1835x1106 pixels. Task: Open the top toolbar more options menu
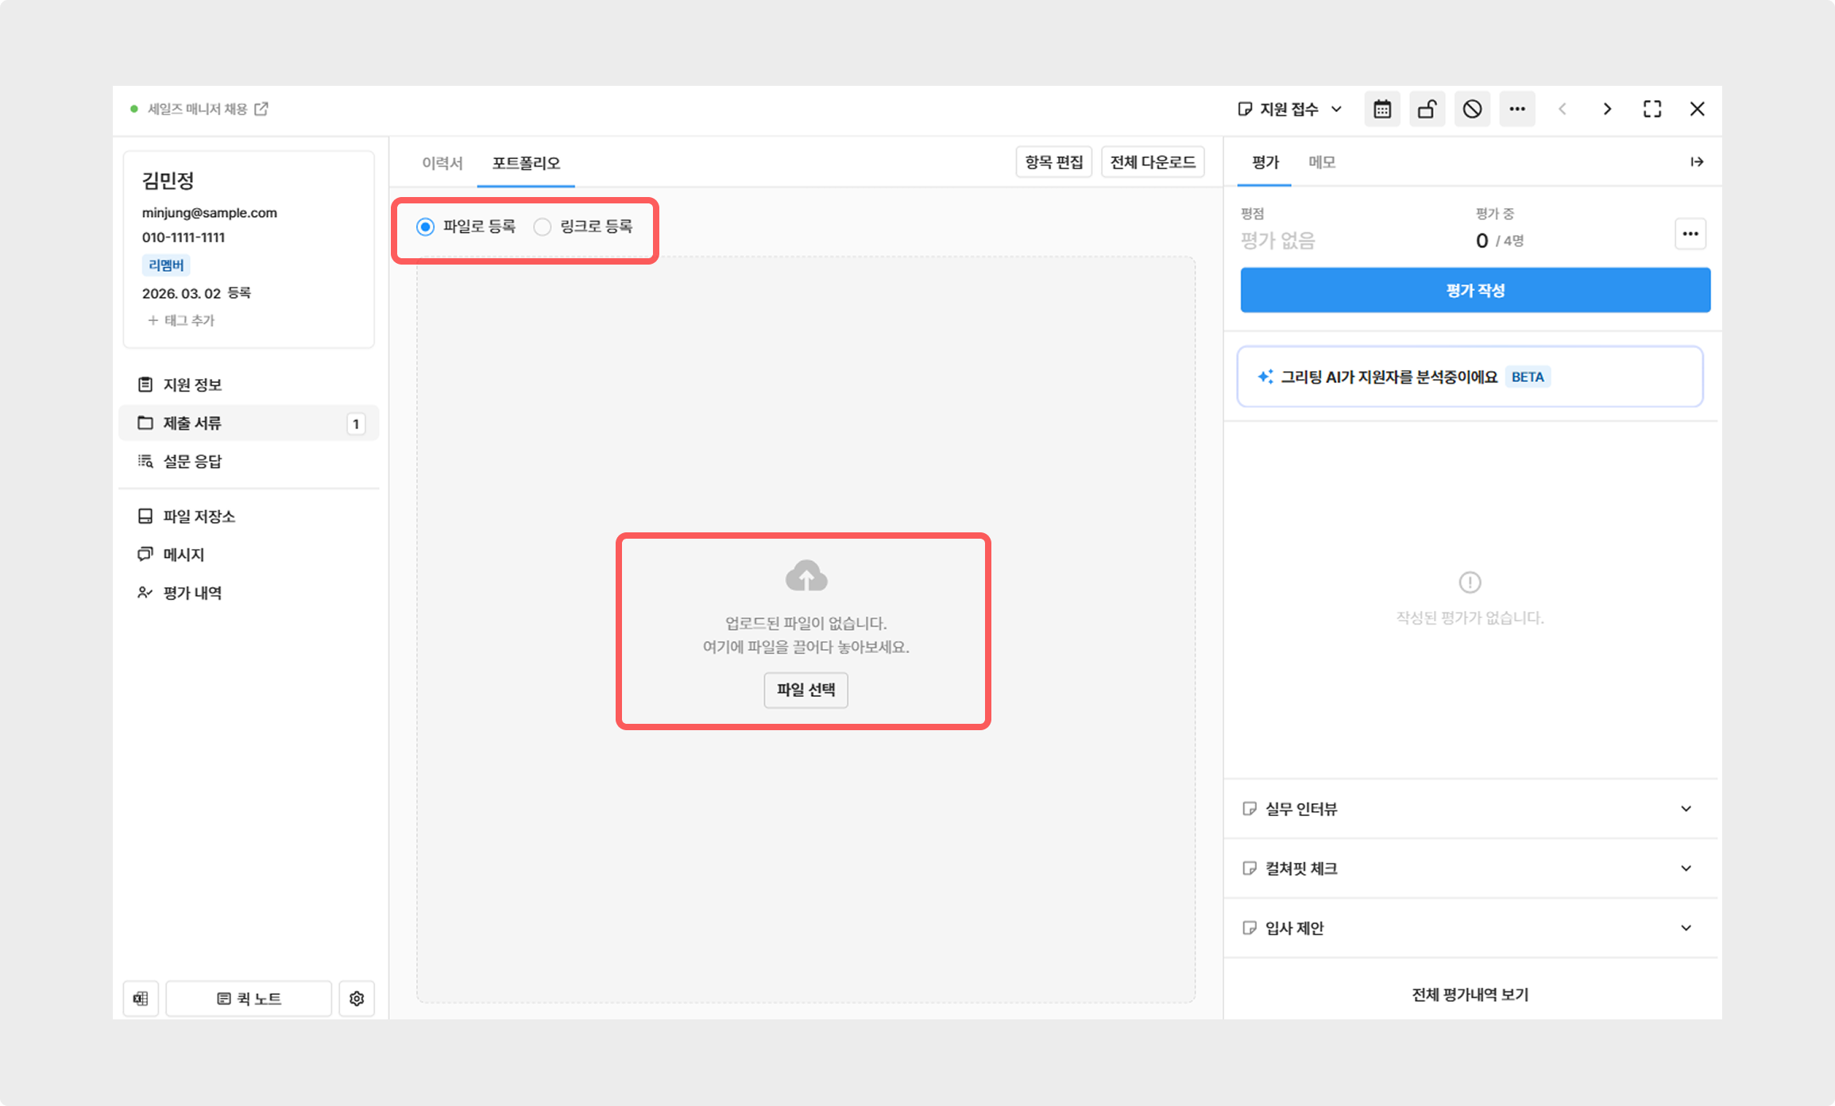tap(1517, 109)
